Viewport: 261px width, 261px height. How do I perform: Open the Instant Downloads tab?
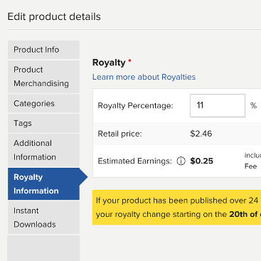point(43,218)
